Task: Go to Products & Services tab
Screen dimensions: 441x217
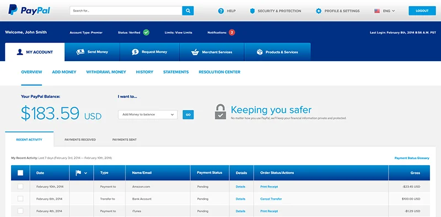Action: coord(278,52)
